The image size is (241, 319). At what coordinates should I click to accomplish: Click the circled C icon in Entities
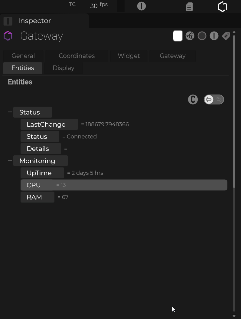193,99
